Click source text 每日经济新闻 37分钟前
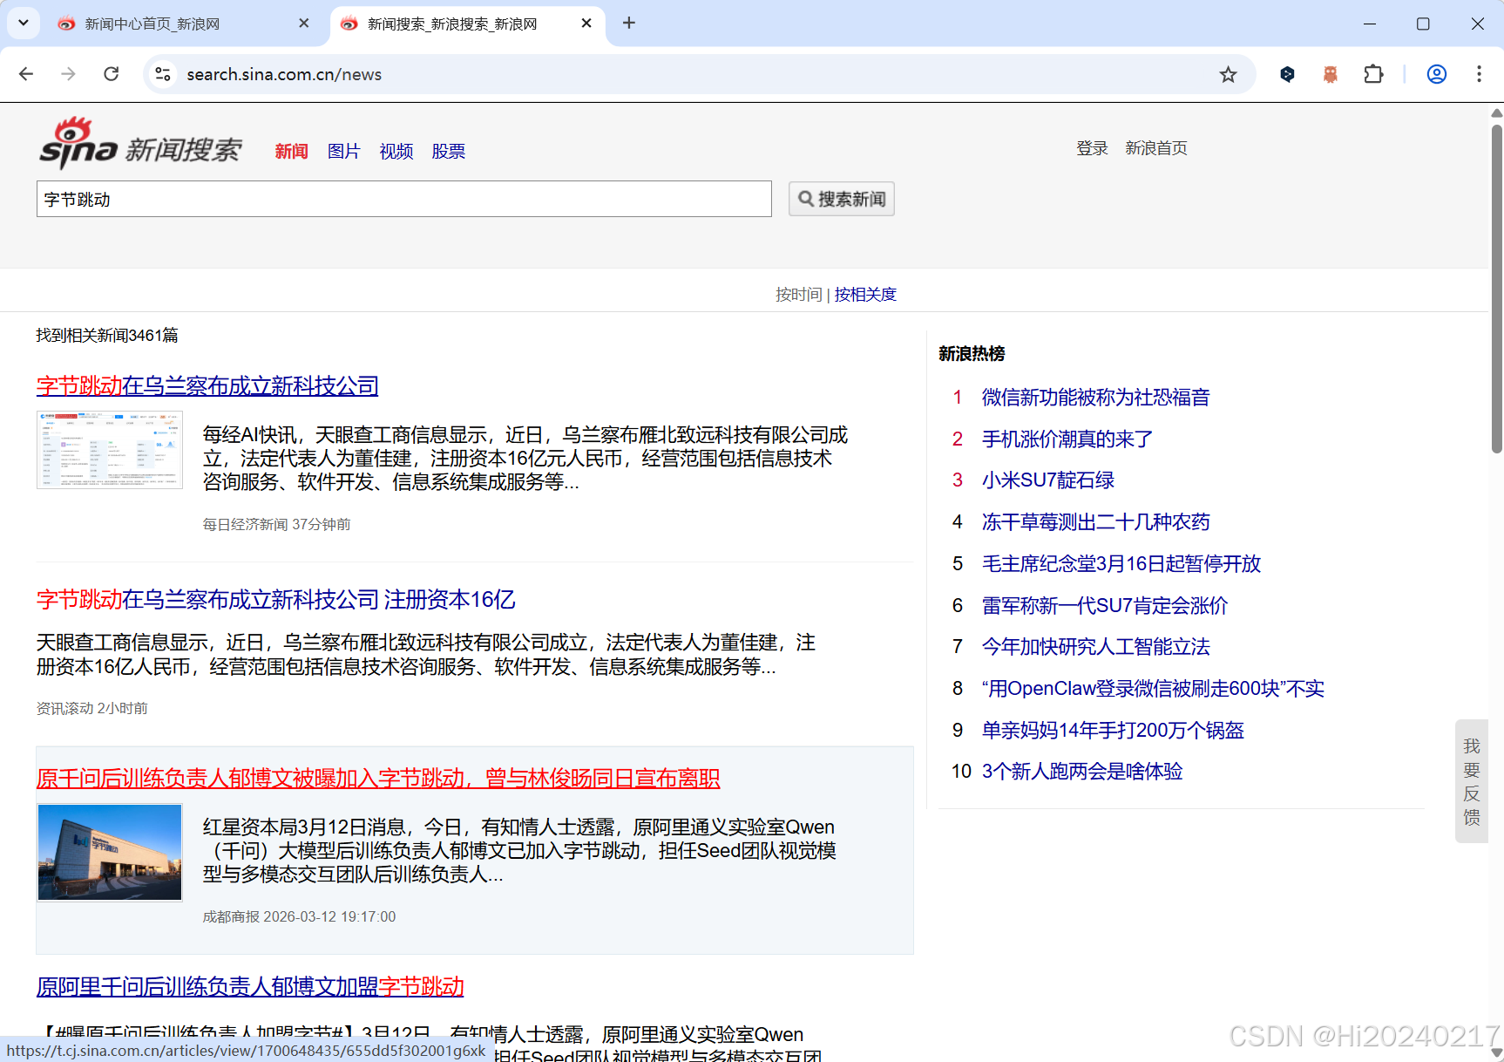 276,524
